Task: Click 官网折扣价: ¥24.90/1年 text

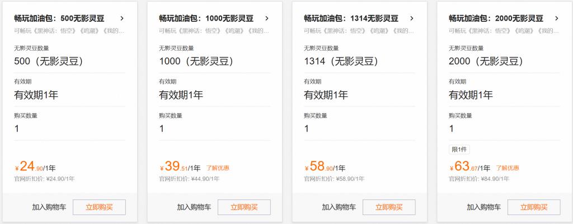Action: click(45, 179)
